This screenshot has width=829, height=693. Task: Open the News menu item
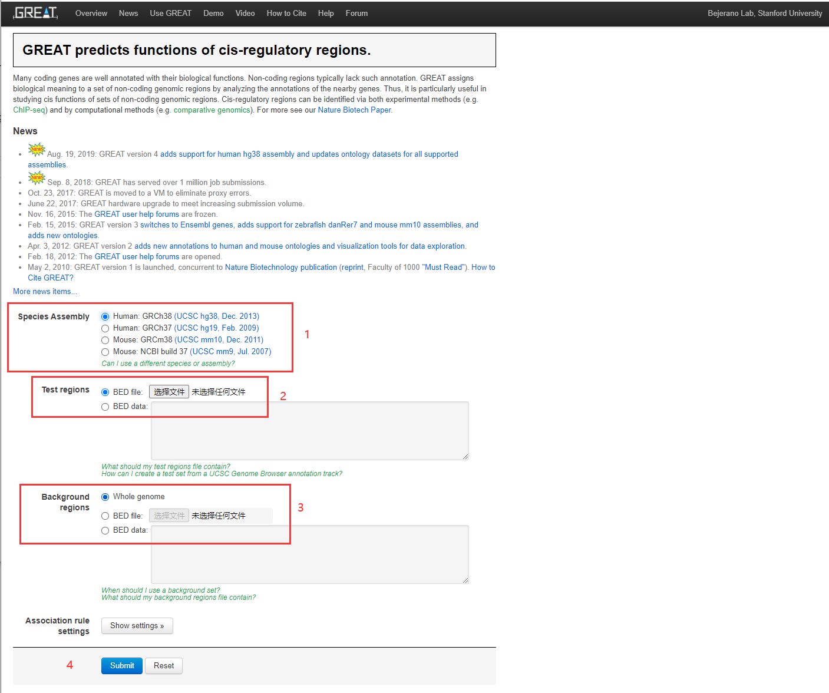[128, 13]
